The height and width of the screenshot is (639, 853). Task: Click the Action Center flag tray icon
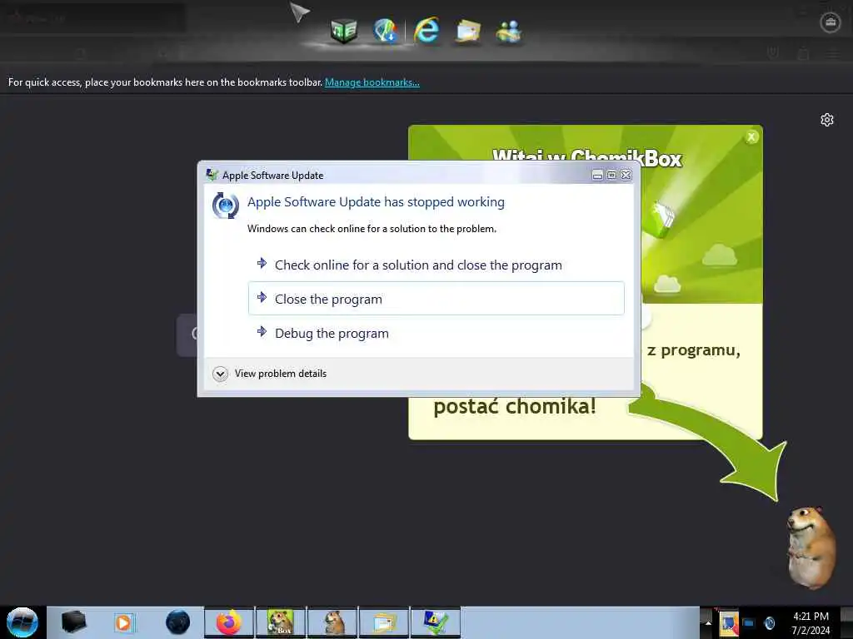(728, 623)
